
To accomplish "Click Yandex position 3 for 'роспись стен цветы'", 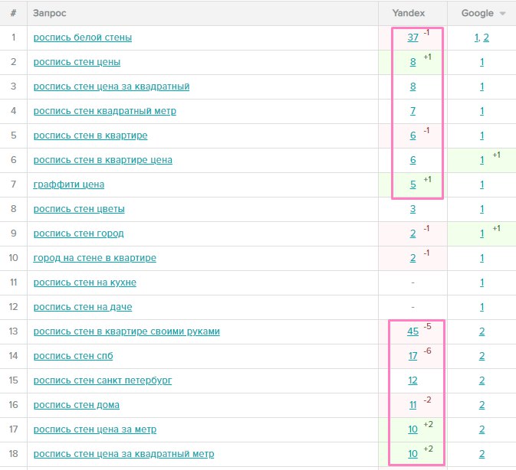I will (413, 209).
